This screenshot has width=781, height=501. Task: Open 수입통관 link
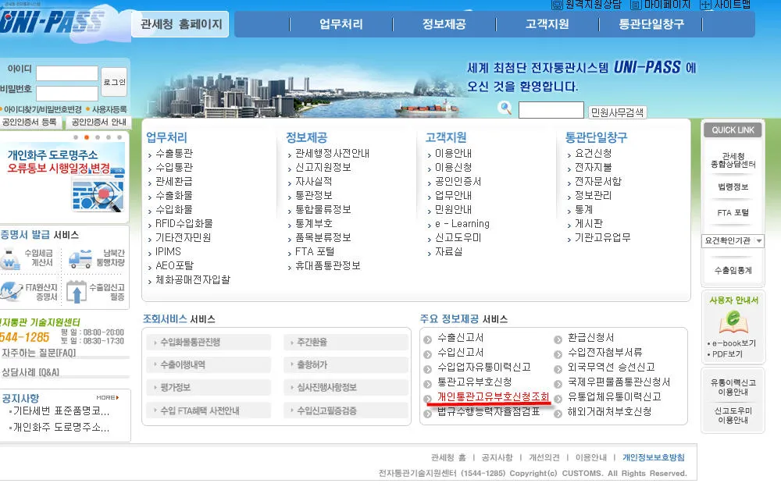[x=174, y=167]
